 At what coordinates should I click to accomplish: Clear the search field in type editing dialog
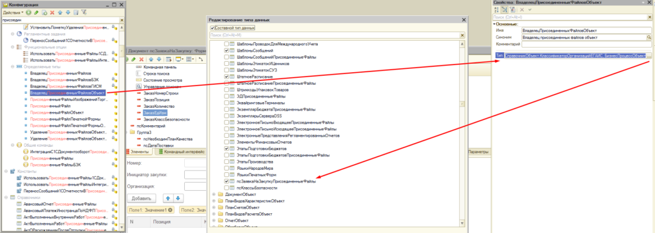pos(462,36)
